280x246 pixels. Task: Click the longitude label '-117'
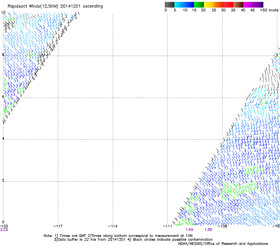tap(58, 226)
